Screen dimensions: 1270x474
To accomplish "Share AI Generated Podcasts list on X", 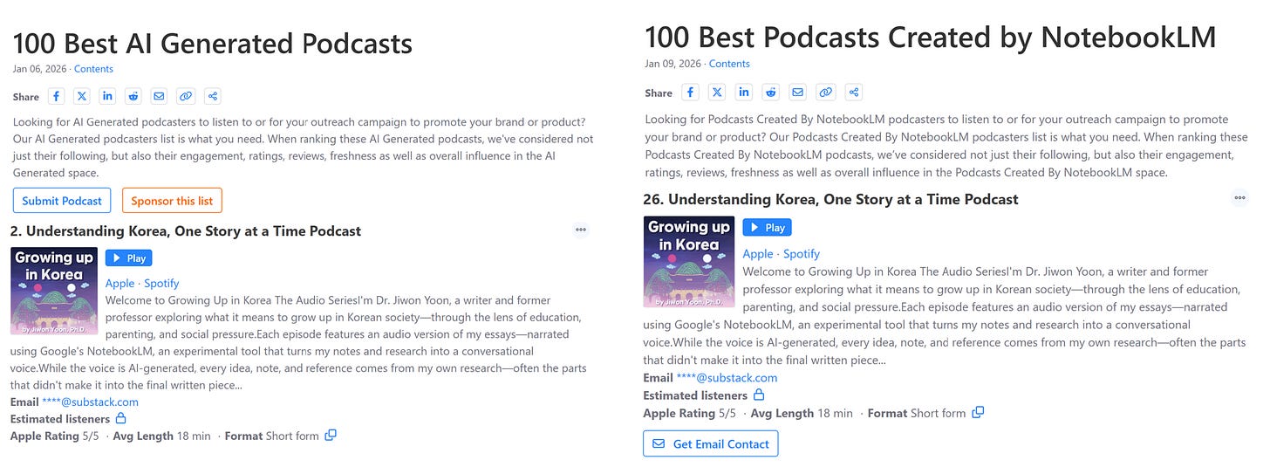I will 82,96.
